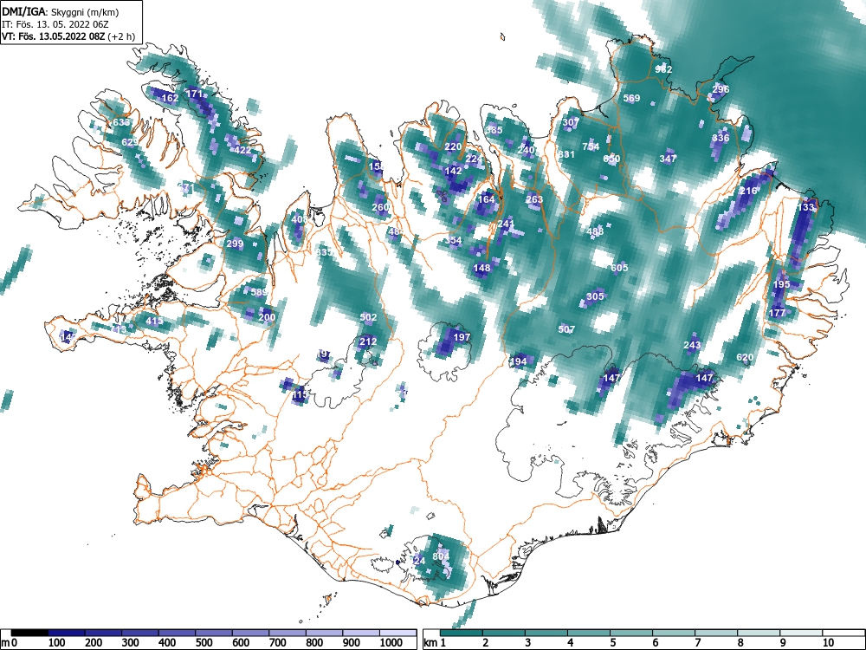866x650 pixels.
Task: Click the '194' visibility label
Action: [x=518, y=361]
